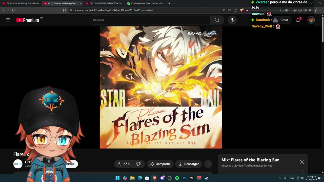Open File Explorer from taskbar
This screenshot has height=182, width=324.
point(132,178)
